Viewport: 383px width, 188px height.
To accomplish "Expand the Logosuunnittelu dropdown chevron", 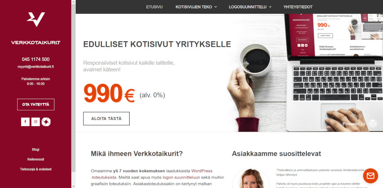I will click(x=270, y=7).
